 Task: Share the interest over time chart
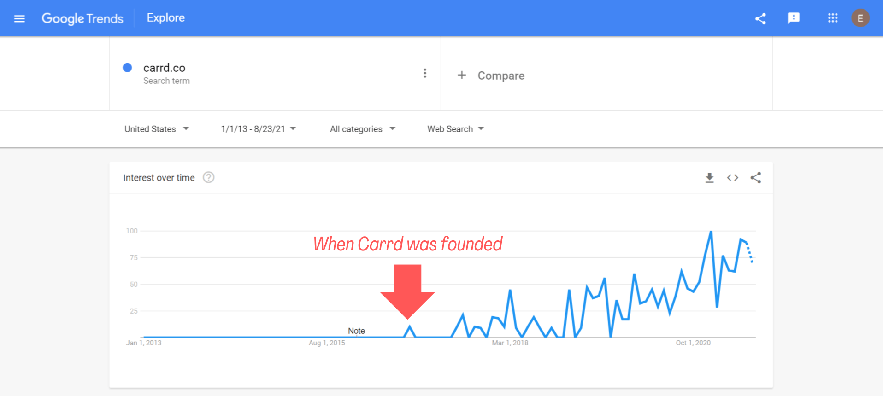pos(756,178)
